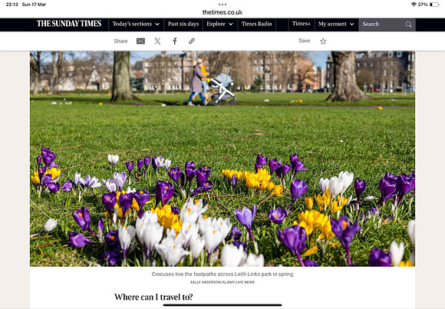
Task: Click The Sunday Times logo
Action: pos(69,24)
